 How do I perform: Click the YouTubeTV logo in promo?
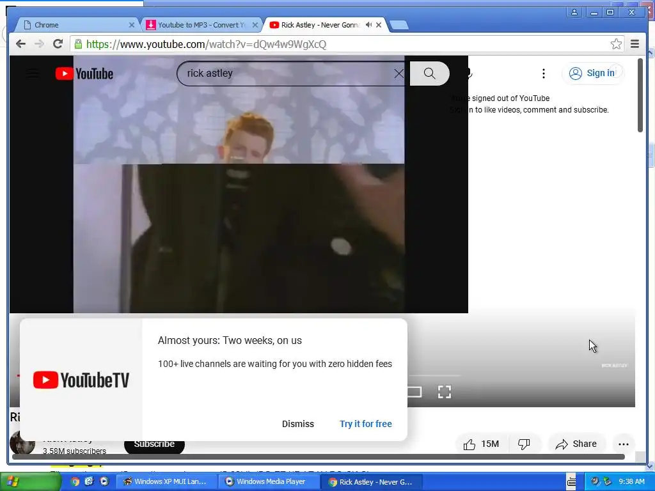[x=81, y=380]
